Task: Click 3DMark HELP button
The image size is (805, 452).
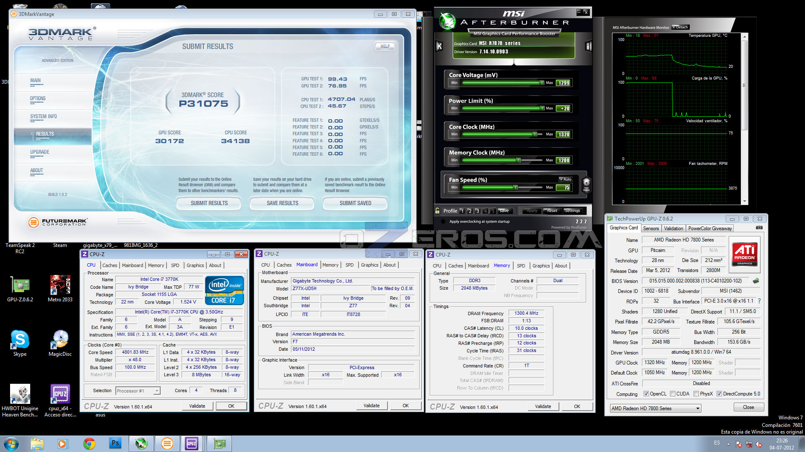Action: click(385, 46)
